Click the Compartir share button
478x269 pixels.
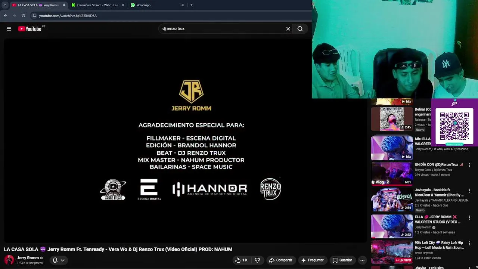coord(280,260)
